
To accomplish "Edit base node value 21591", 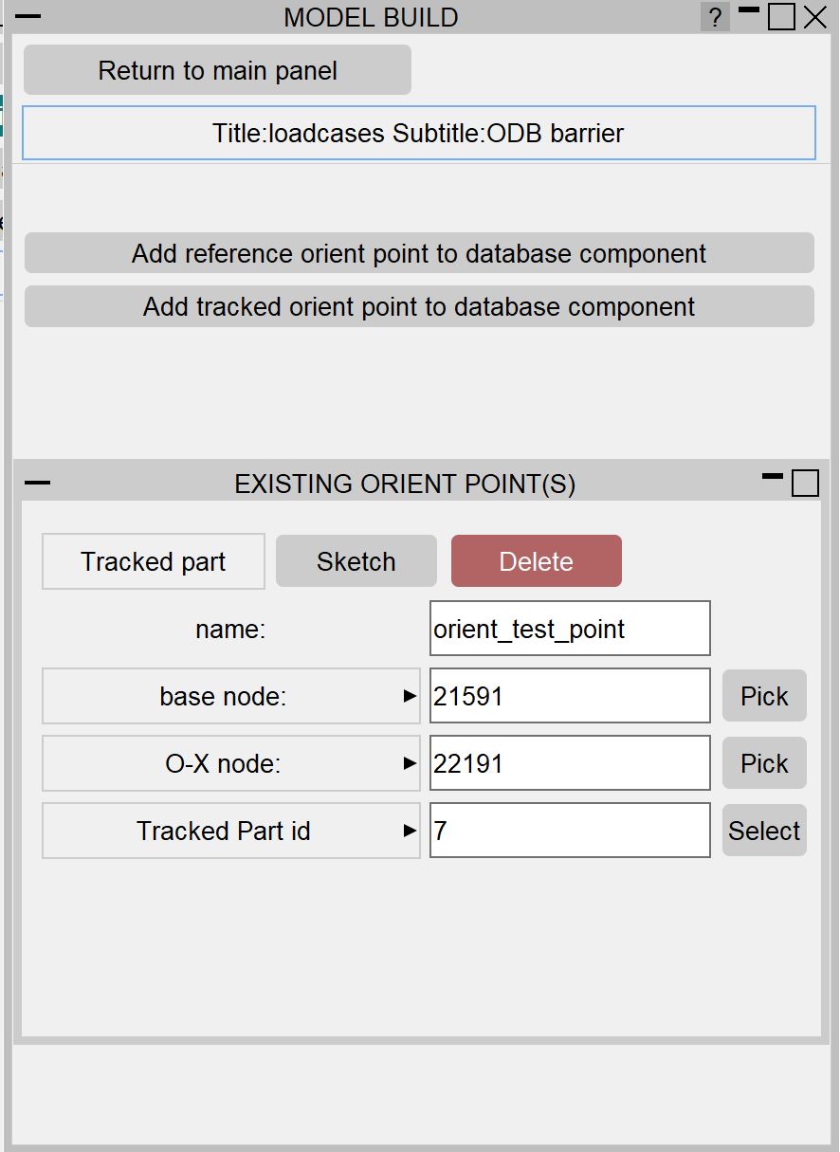I will pos(570,696).
